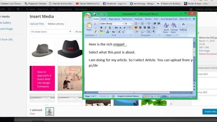The height and width of the screenshot is (122, 217).
Task: Click the Decrease Indent icon
Action: pyautogui.click(x=155, y=24)
